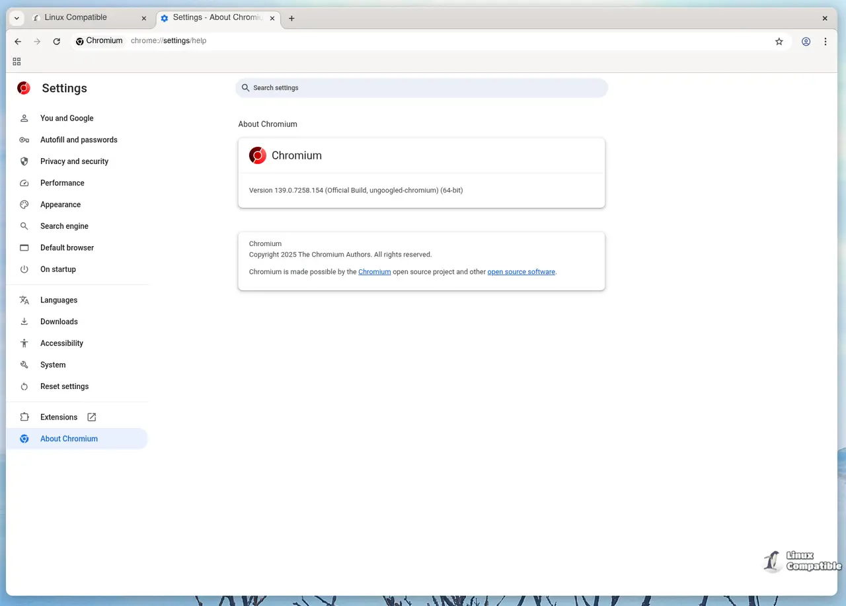Screen dimensions: 846x606
Task: Open the tab search dropdown
Action: pos(16,17)
